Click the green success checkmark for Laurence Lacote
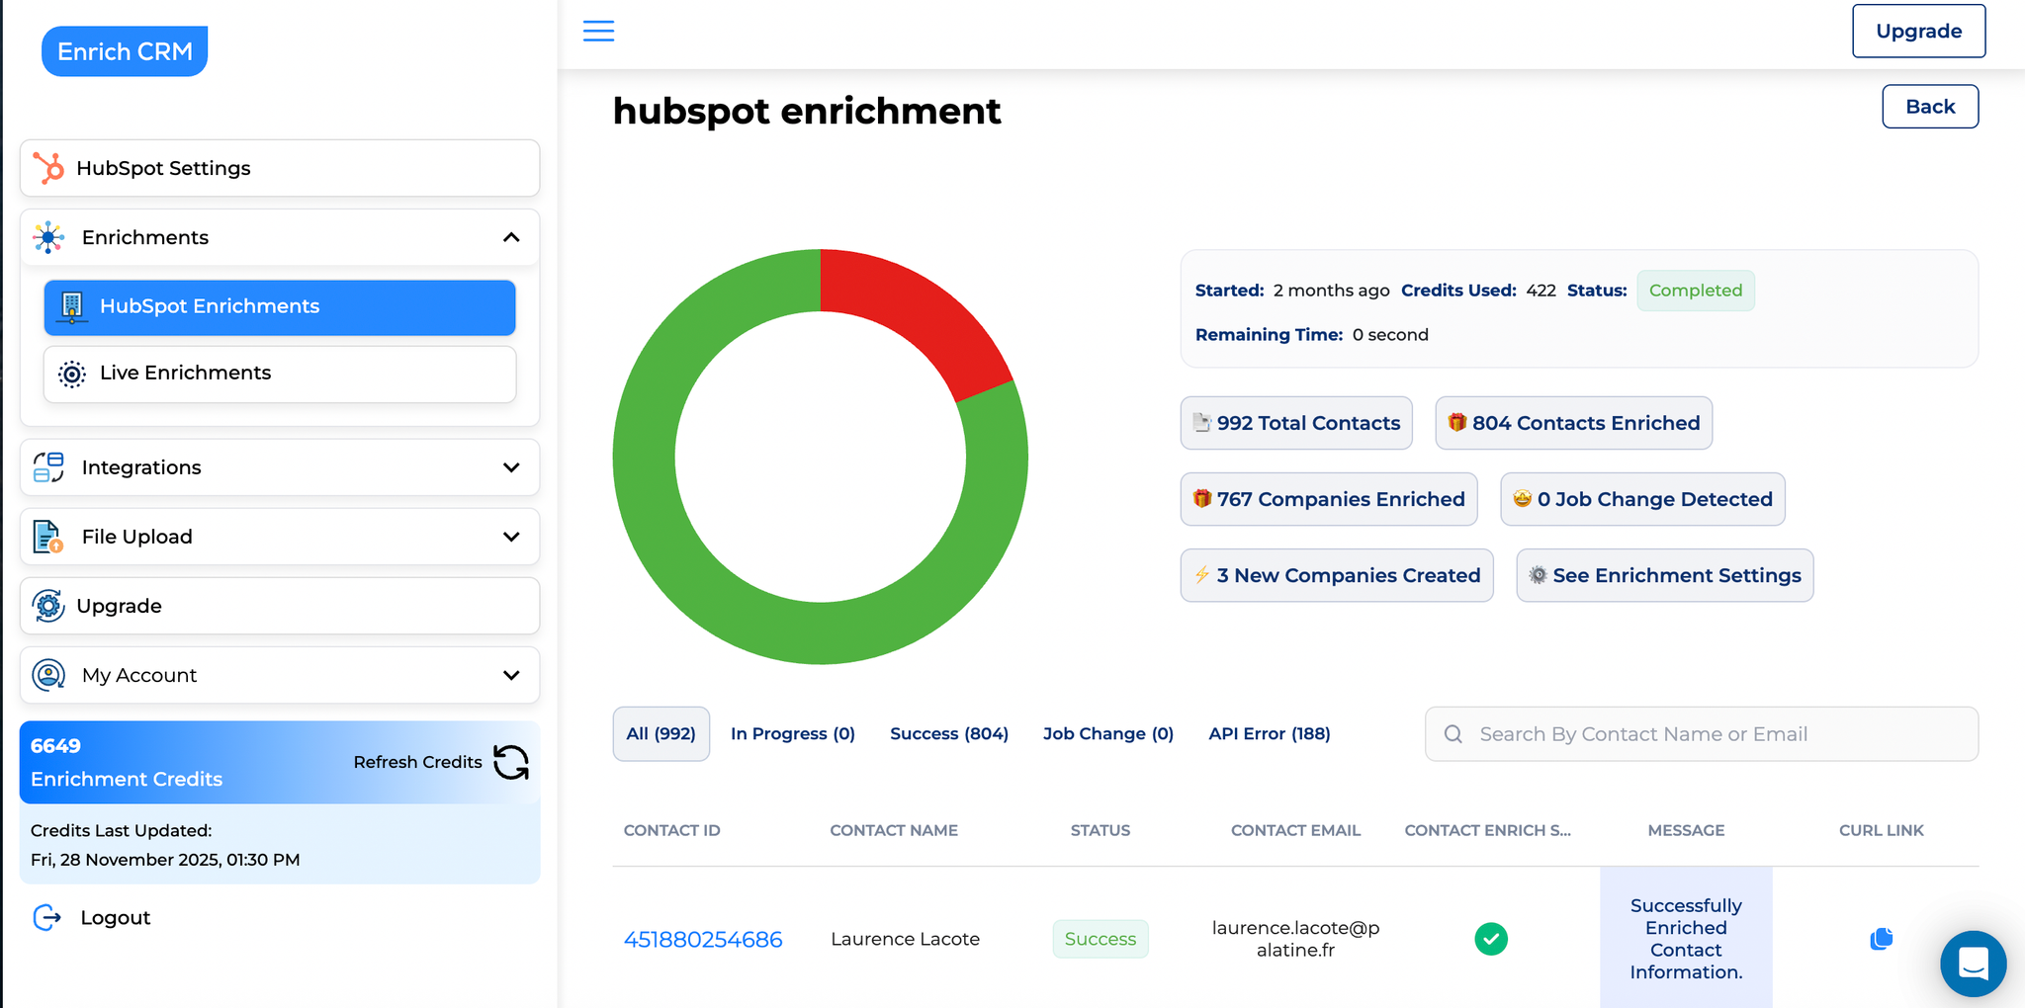The image size is (2025, 1008). [1491, 939]
